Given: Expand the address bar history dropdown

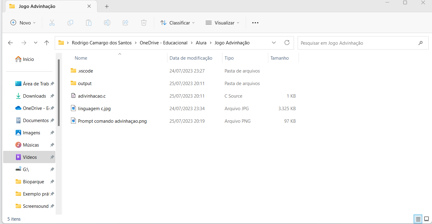Looking at the screenshot, I should pyautogui.click(x=274, y=43).
